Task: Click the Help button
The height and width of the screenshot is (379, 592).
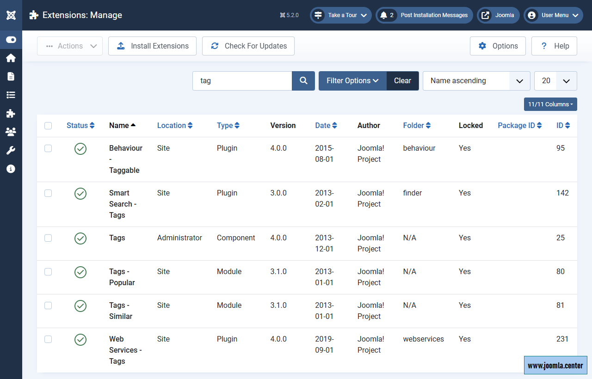Action: coord(554,46)
